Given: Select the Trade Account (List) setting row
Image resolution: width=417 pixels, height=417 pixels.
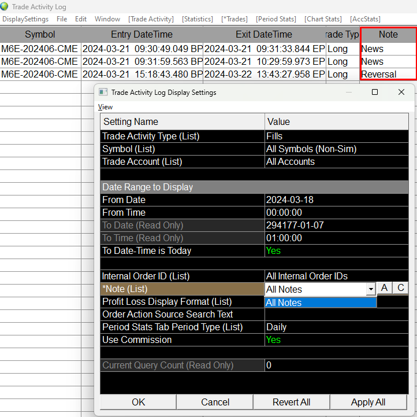Looking at the screenshot, I should point(254,161).
